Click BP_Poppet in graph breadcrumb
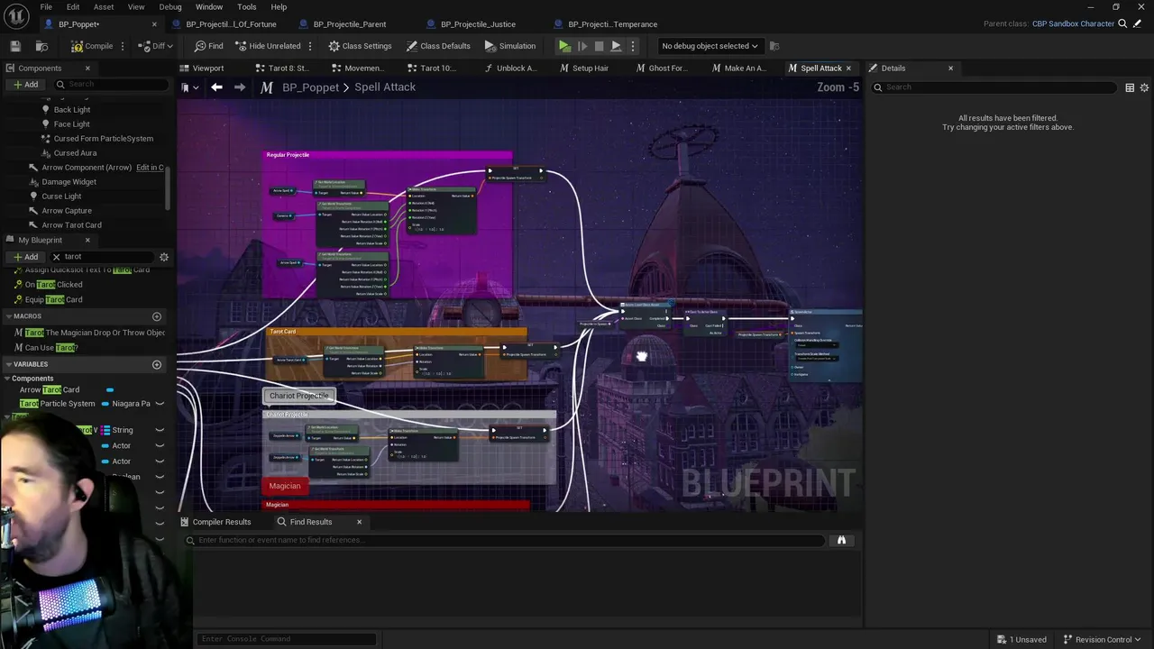Viewport: 1154px width, 649px height. [x=310, y=87]
